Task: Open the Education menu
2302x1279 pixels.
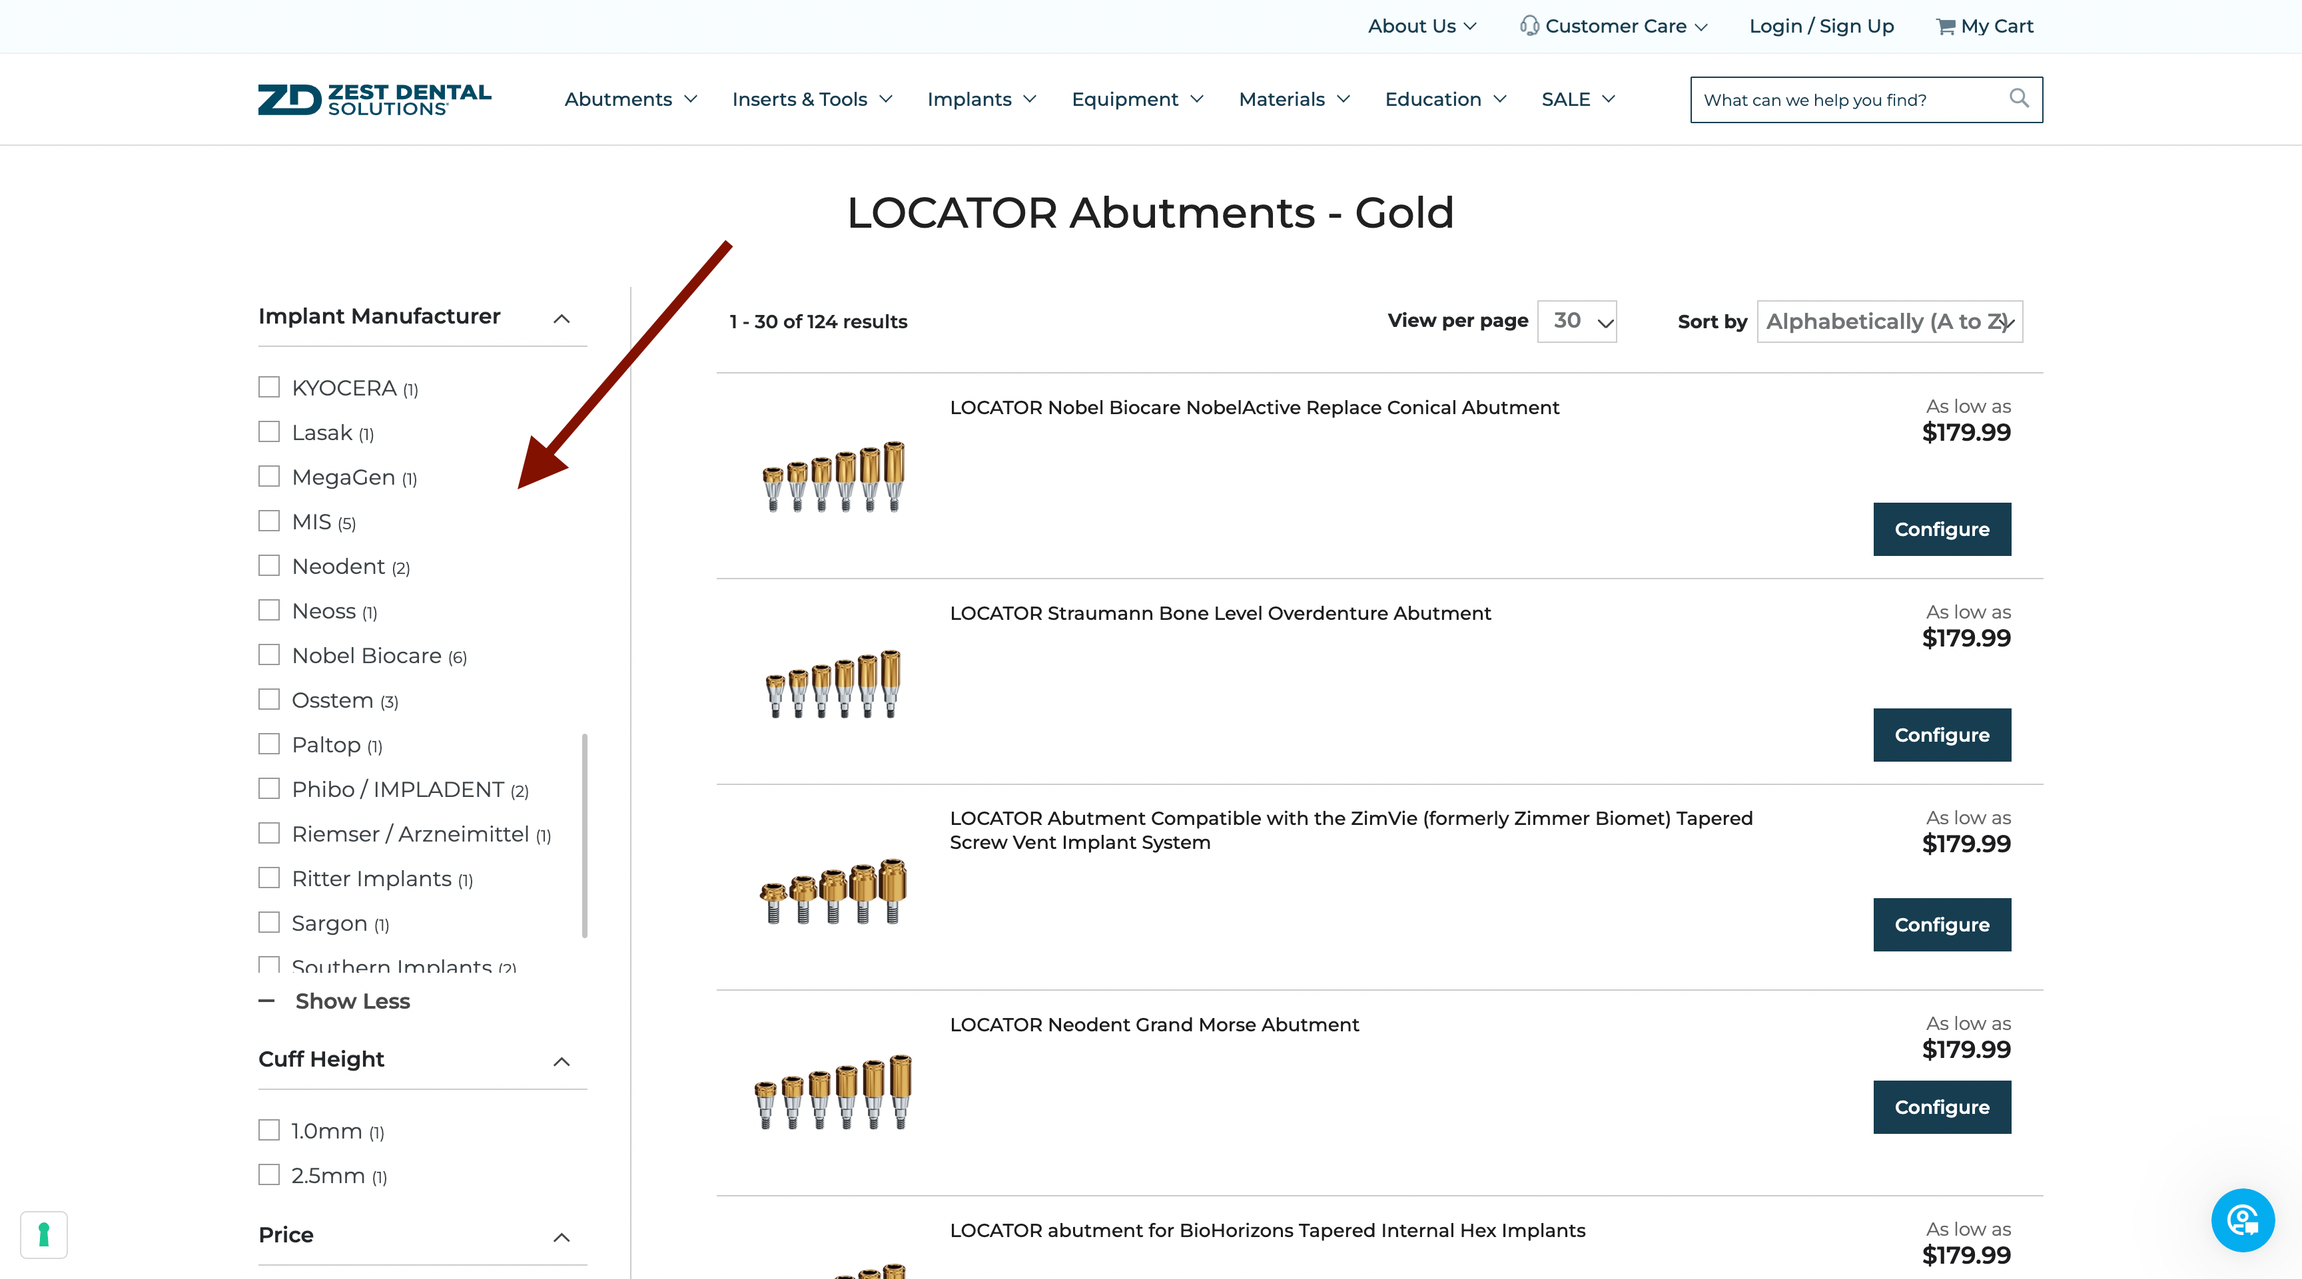Action: click(x=1446, y=99)
